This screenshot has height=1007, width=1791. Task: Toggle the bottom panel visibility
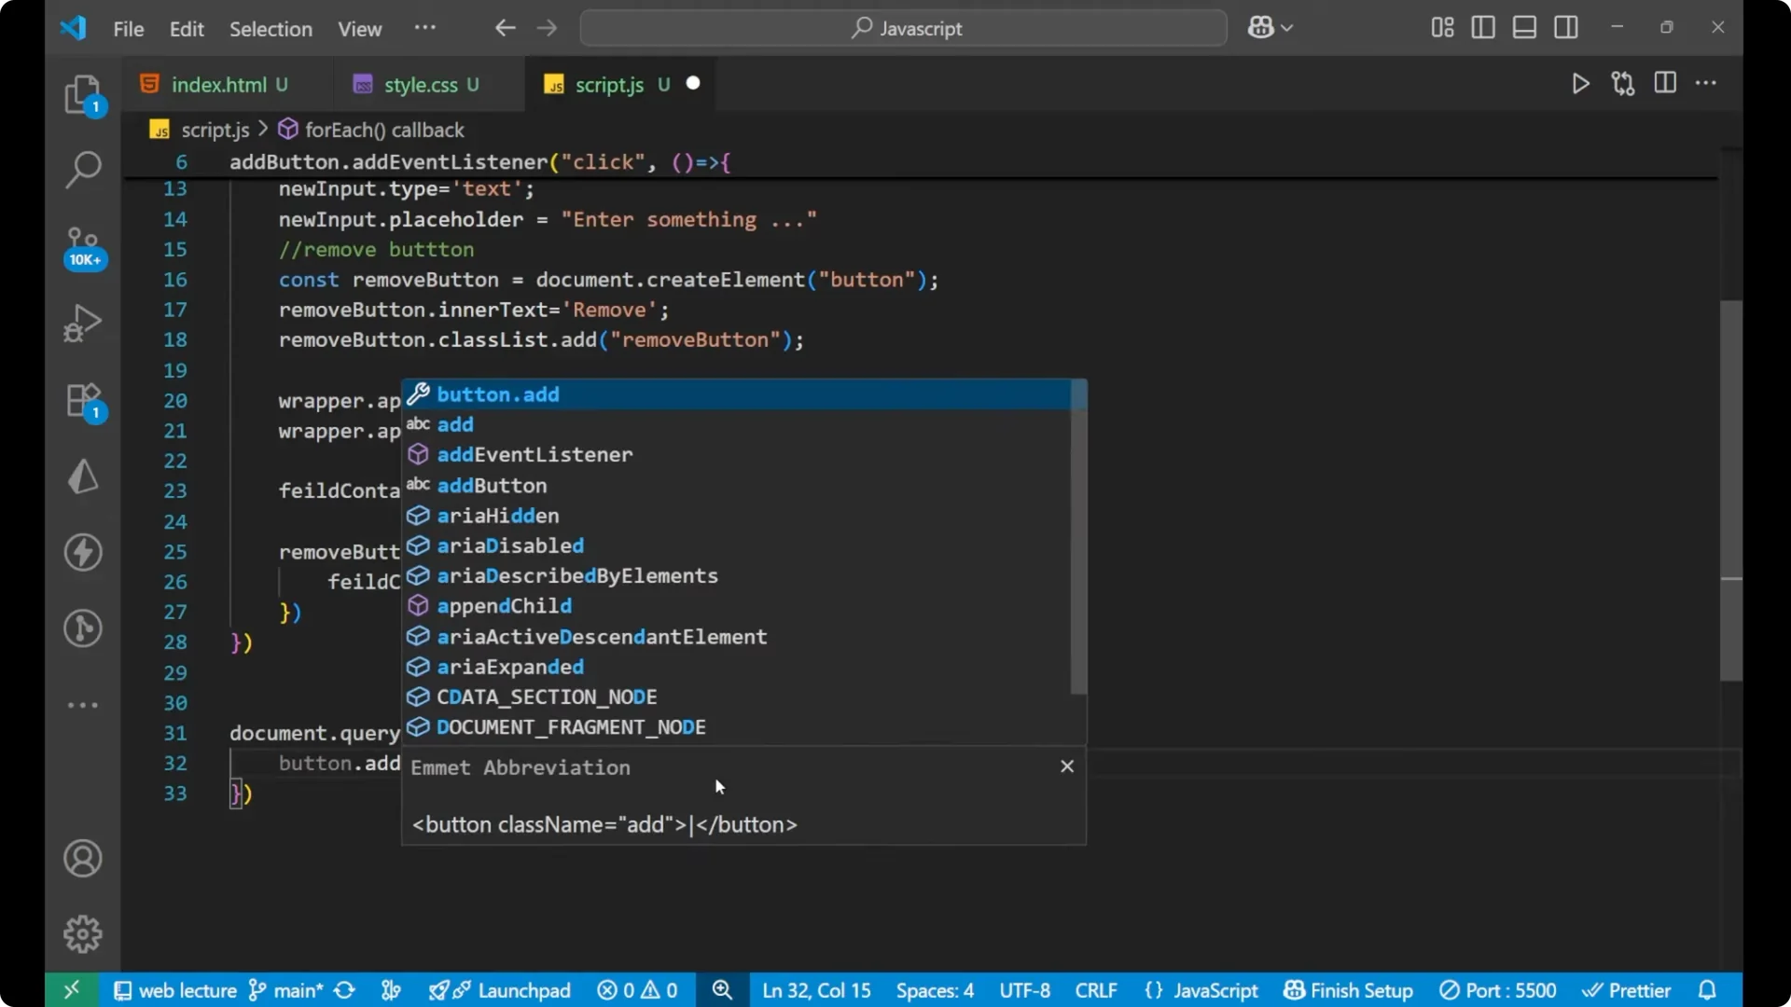click(1523, 27)
